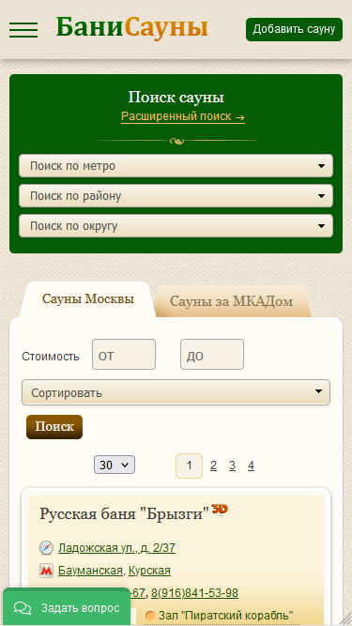Screen dimensions: 352x626
Task: Click the compass address icon
Action: click(x=46, y=548)
